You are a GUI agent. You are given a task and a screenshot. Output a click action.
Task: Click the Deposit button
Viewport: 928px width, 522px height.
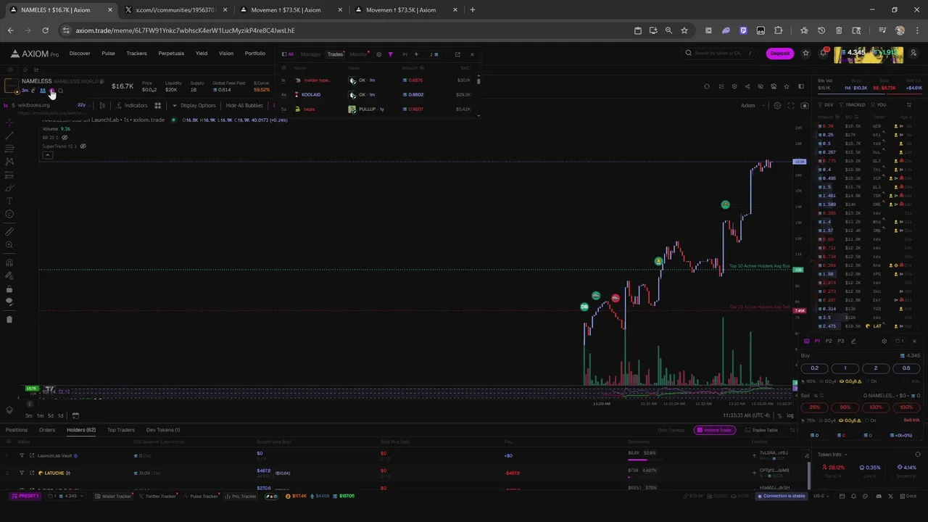[780, 53]
